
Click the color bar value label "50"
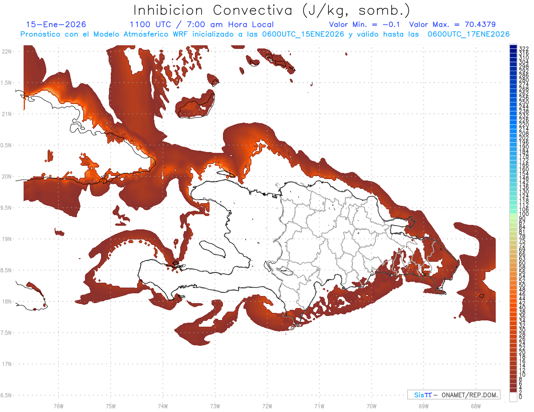pos(522,285)
